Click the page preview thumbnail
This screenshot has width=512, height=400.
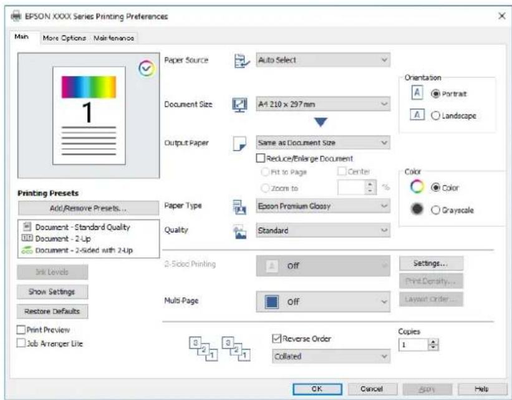[x=89, y=115]
